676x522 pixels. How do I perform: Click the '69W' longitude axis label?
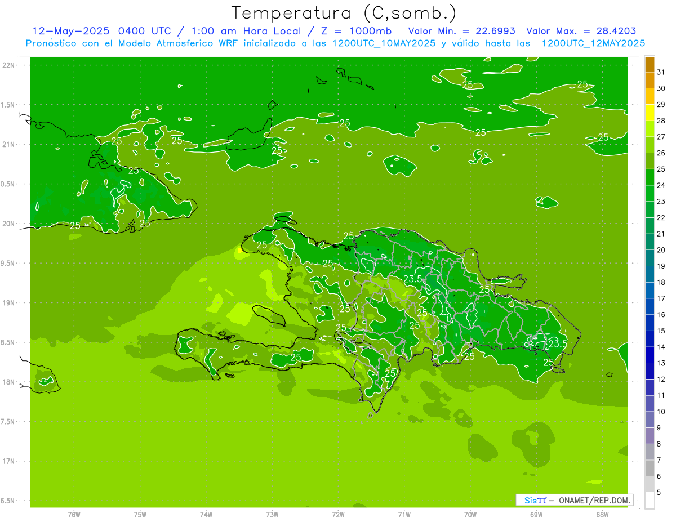click(x=536, y=515)
